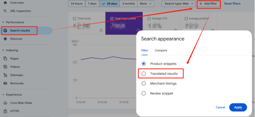Image resolution: width=255 pixels, height=117 pixels.
Task: Open Overview via the home icon
Action: click(5, 3)
